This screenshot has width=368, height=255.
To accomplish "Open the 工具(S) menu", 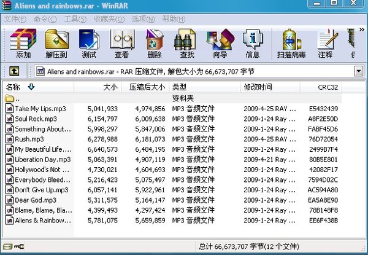I will pos(75,19).
